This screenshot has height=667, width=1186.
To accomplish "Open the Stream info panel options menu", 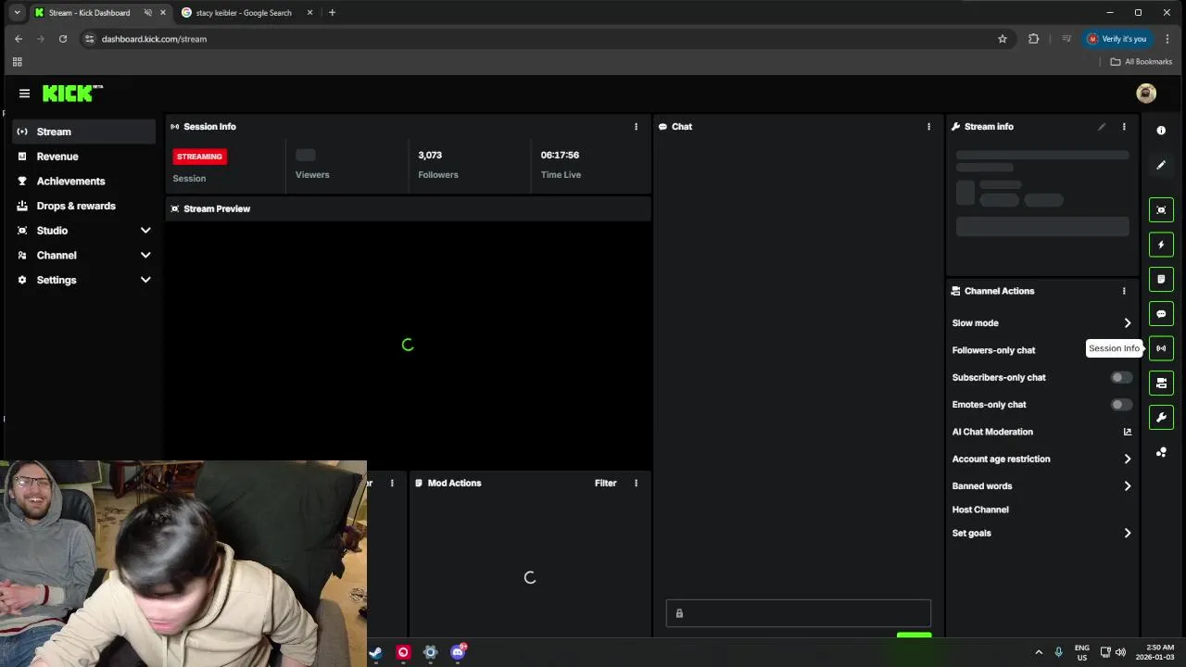I will coord(1124,127).
